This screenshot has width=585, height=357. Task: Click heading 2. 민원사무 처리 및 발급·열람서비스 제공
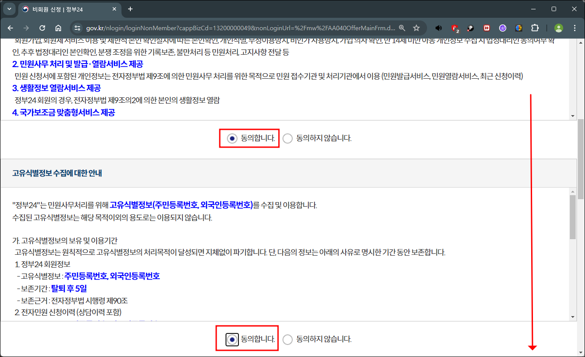point(77,64)
